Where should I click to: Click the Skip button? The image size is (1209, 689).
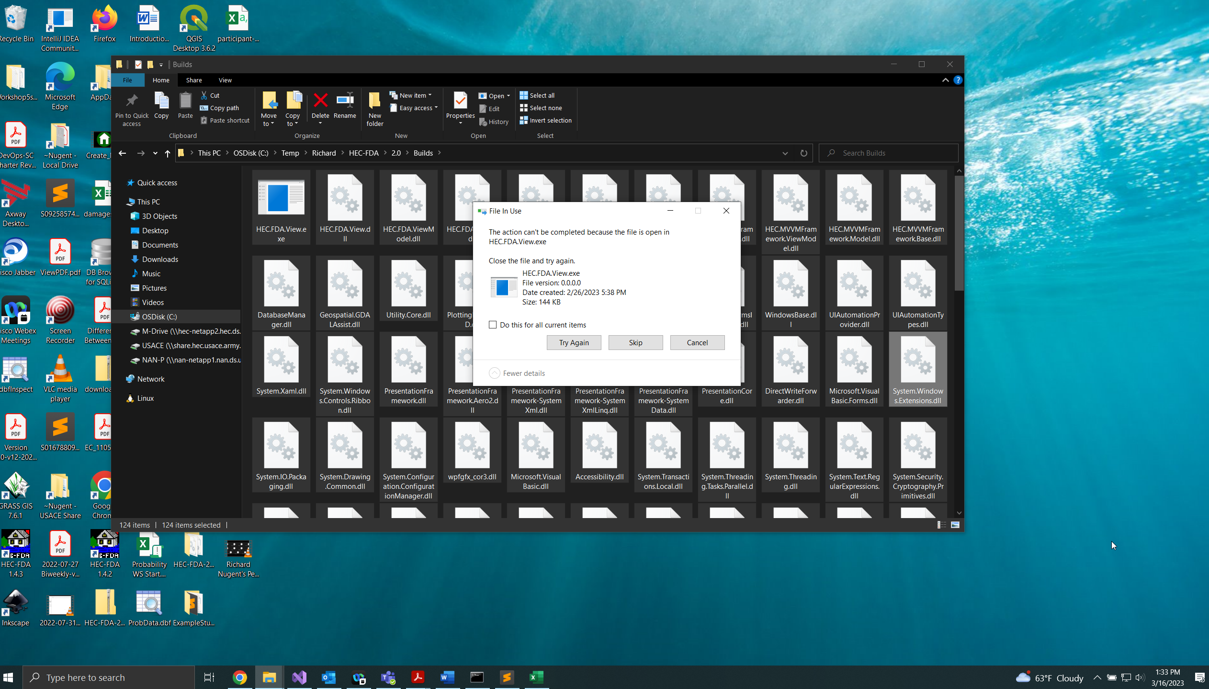[635, 342]
